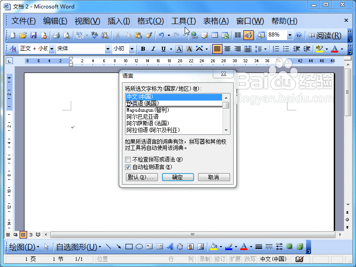Click the Paste clipboard icon

pos(138,35)
